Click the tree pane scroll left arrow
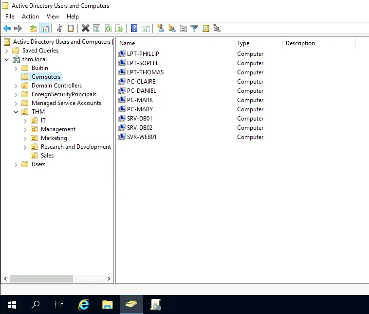 coord(5,279)
